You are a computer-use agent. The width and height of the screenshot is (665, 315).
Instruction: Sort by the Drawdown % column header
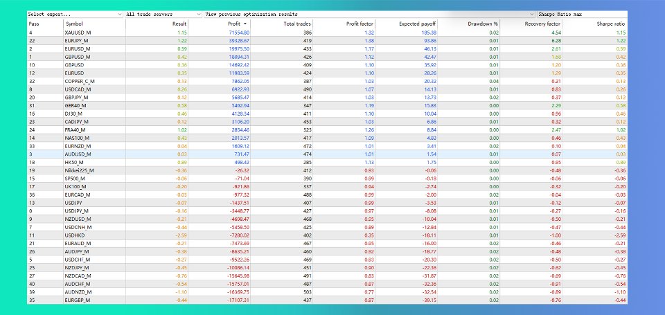click(x=469, y=24)
